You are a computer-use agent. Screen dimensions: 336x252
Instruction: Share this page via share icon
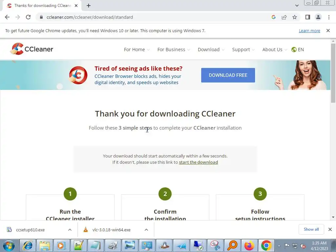click(284, 17)
